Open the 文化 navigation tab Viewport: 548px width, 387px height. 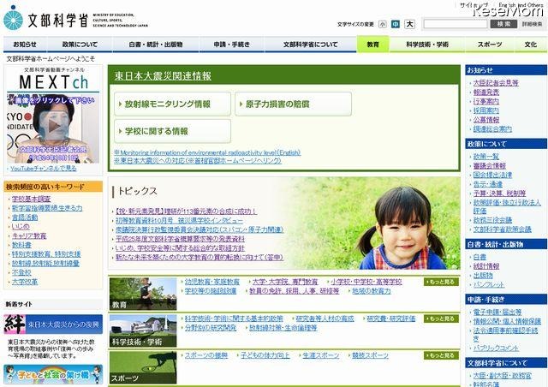pyautogui.click(x=531, y=45)
